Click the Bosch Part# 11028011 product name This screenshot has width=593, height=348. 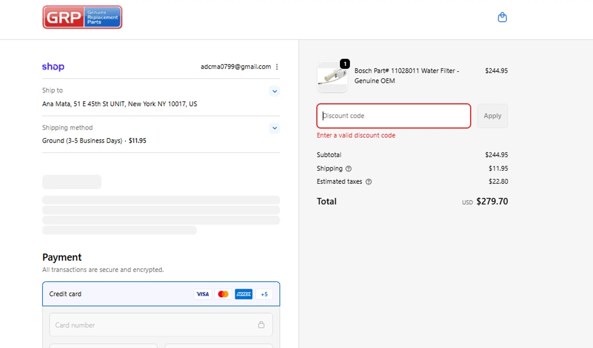(x=406, y=76)
